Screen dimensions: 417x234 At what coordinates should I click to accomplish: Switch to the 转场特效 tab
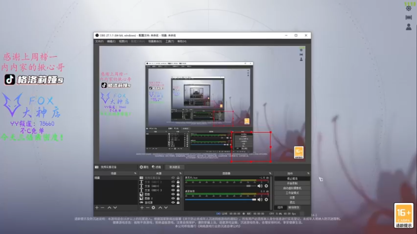293,207
